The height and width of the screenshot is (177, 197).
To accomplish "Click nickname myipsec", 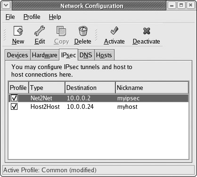I will pos(128,98).
